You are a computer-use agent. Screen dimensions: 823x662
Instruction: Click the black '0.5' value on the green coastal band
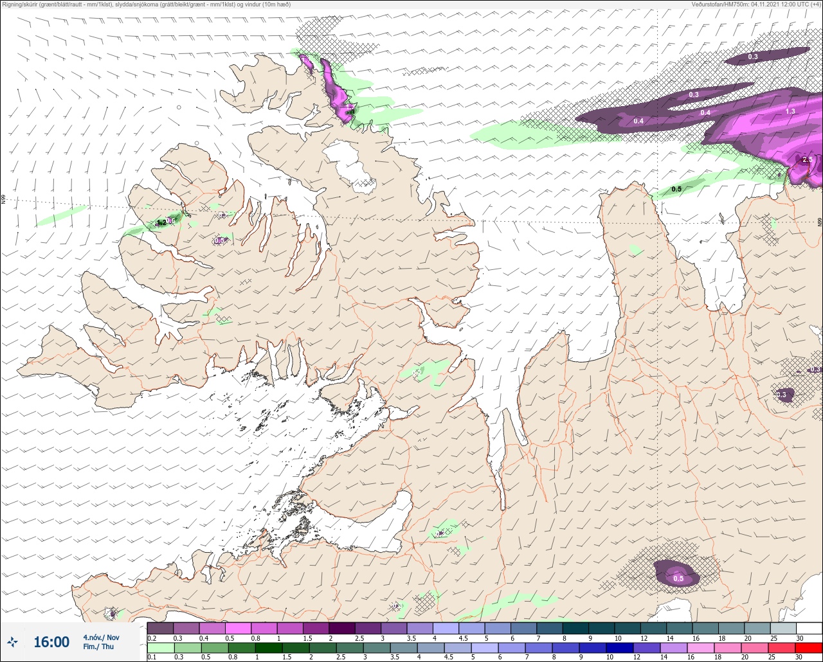[676, 189]
